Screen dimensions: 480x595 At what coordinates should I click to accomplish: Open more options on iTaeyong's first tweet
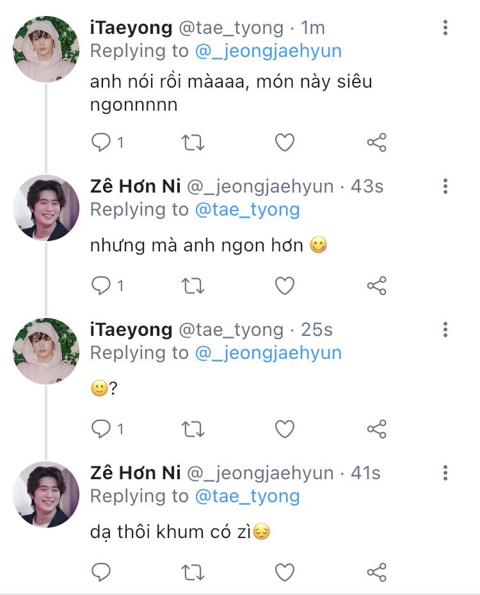[445, 28]
